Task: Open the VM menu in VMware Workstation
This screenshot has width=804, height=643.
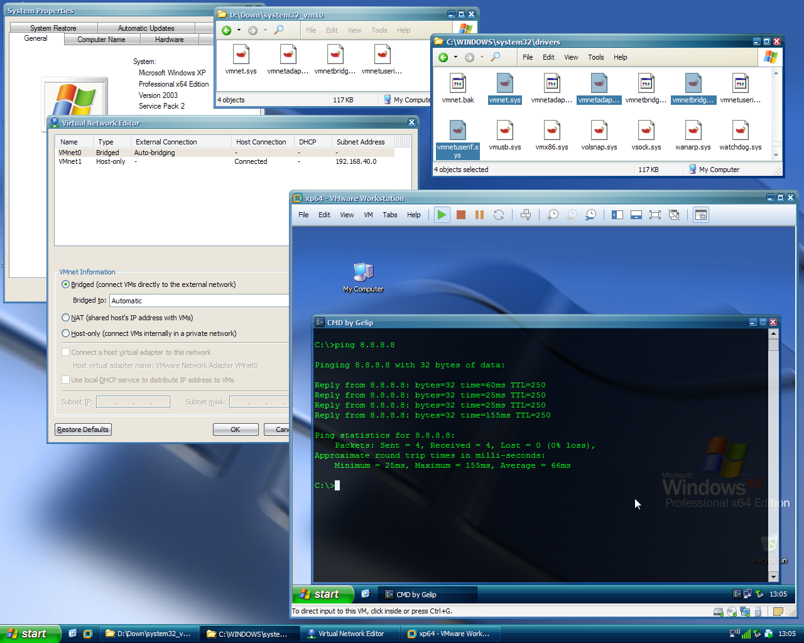Action: click(x=368, y=215)
